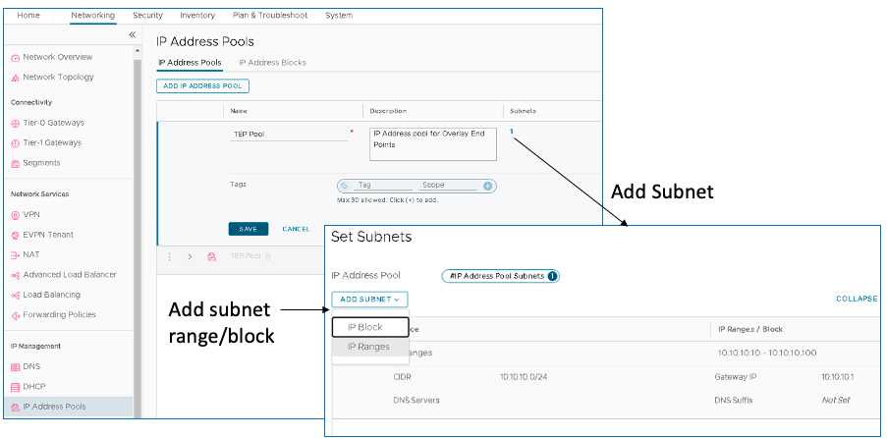Expand the TEP Pool row chevron
This screenshot has width=887, height=438.
coord(190,256)
